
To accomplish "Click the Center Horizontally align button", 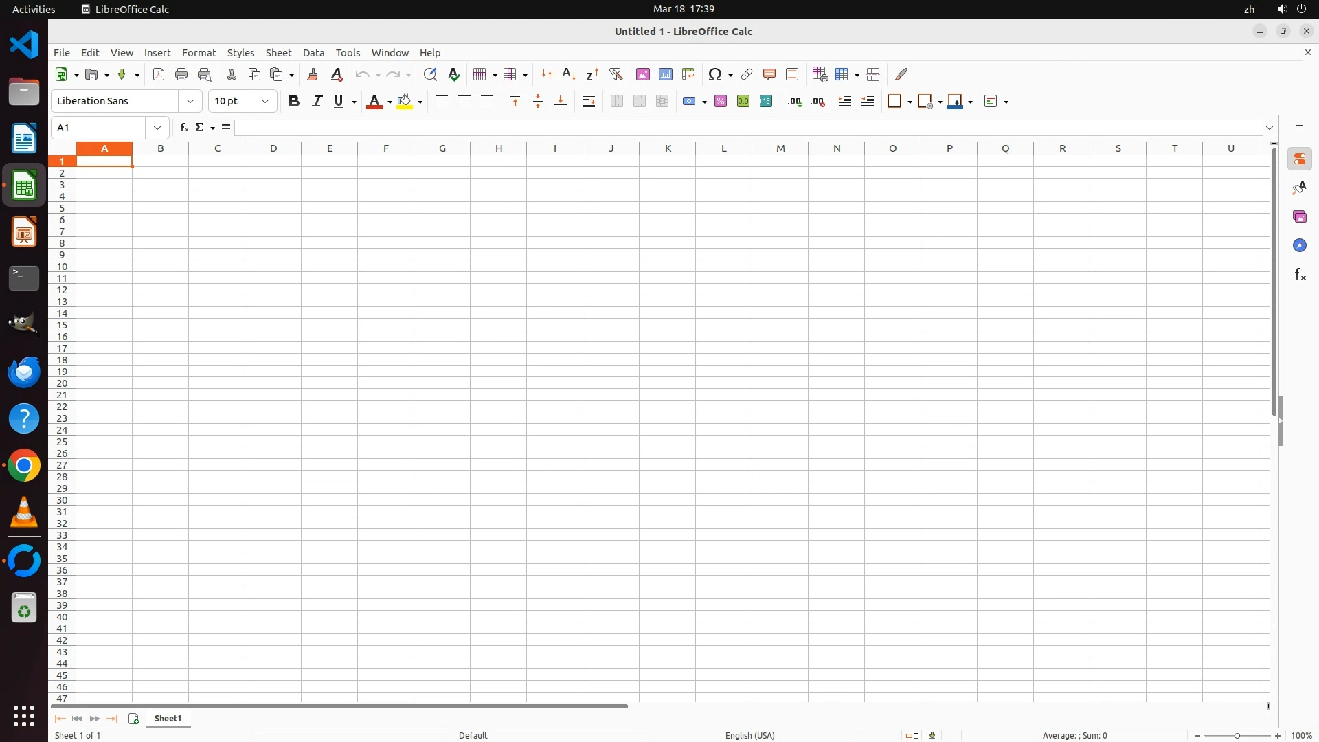I will pyautogui.click(x=464, y=101).
